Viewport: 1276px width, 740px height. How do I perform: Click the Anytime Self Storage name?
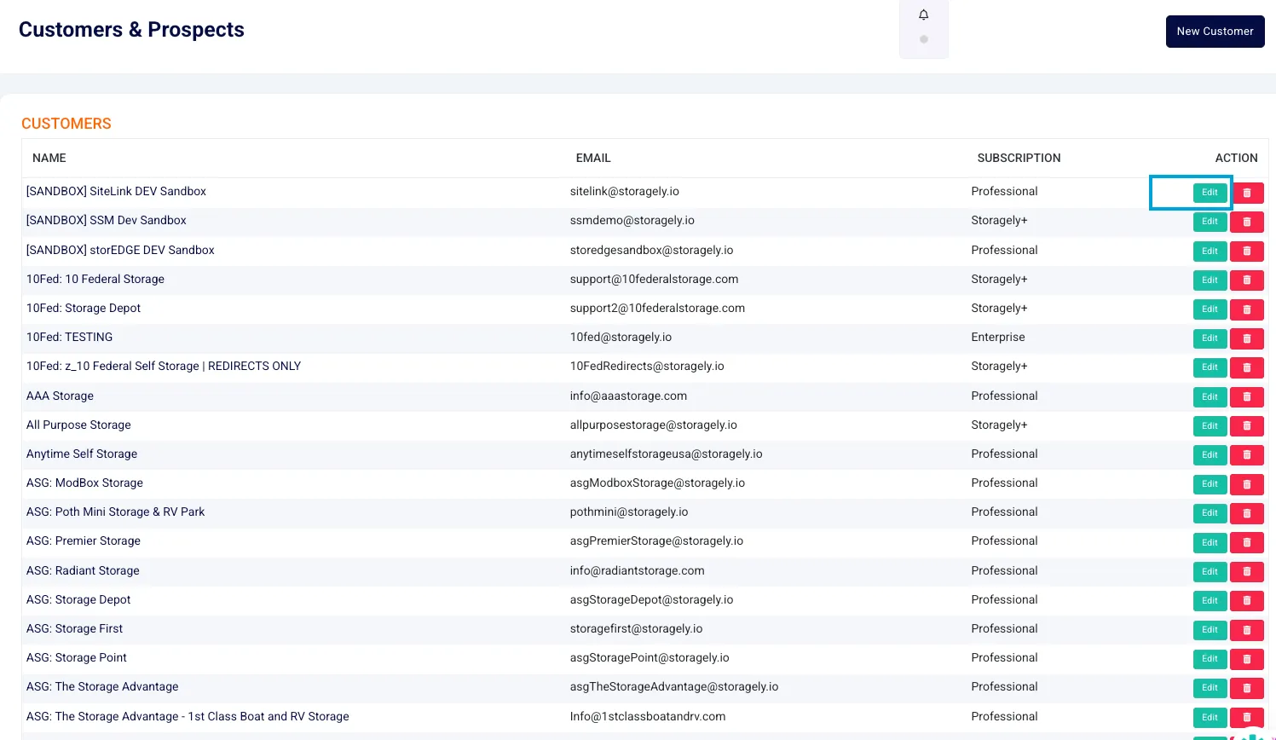(x=82, y=454)
